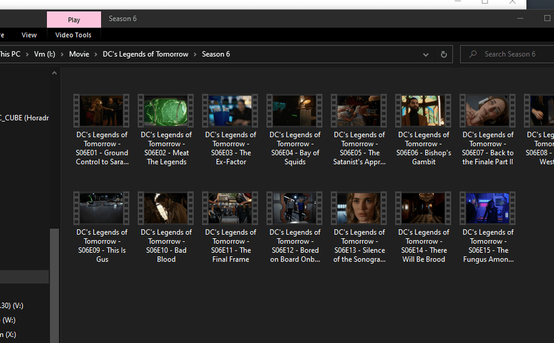Click the S06E14 There Will Be Brood file name
The width and height of the screenshot is (554, 343).
pyautogui.click(x=423, y=246)
